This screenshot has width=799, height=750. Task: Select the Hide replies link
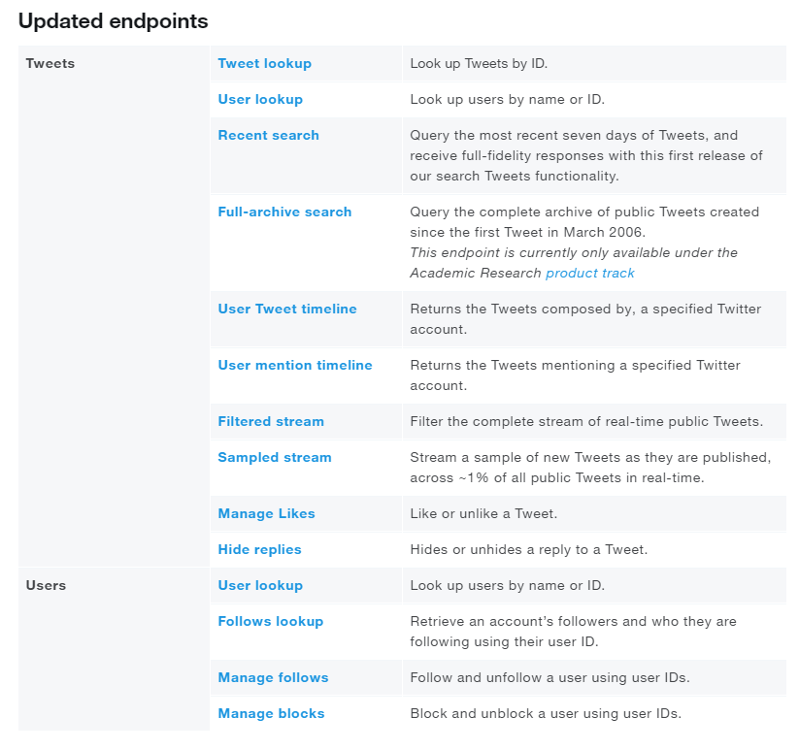(x=259, y=550)
